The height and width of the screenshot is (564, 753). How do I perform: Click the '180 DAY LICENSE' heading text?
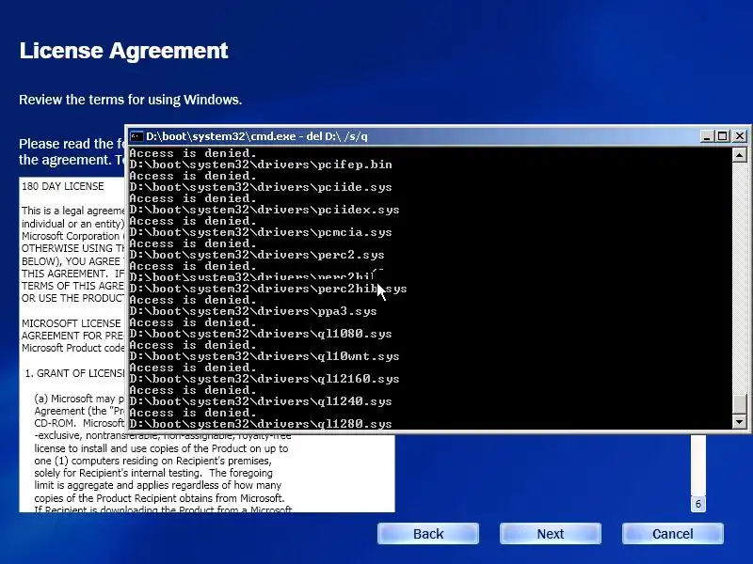[62, 186]
